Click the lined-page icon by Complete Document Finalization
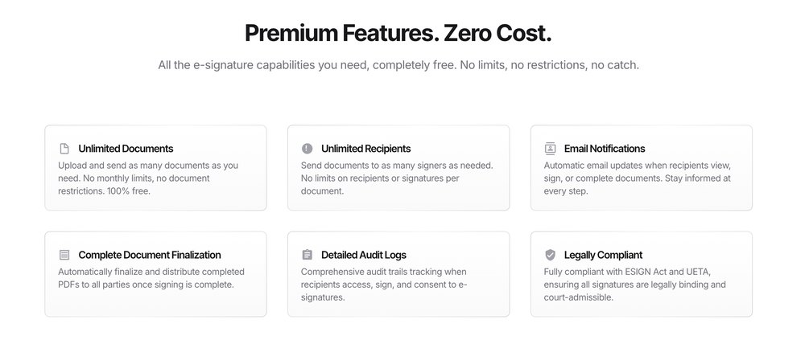The height and width of the screenshot is (344, 805). [64, 255]
